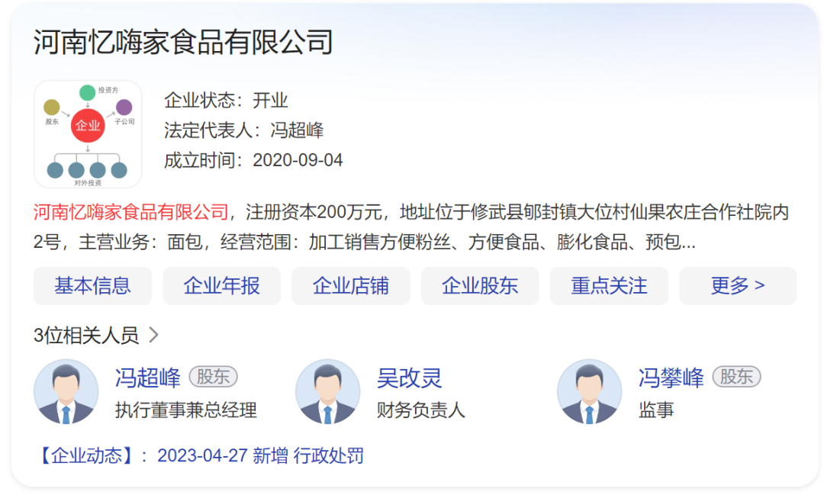Click 监事 role text

656,410
